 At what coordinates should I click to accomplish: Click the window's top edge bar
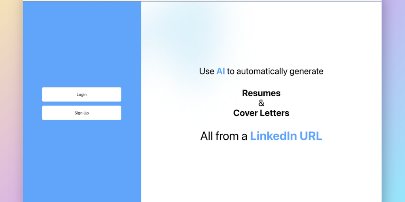tap(202, 1)
